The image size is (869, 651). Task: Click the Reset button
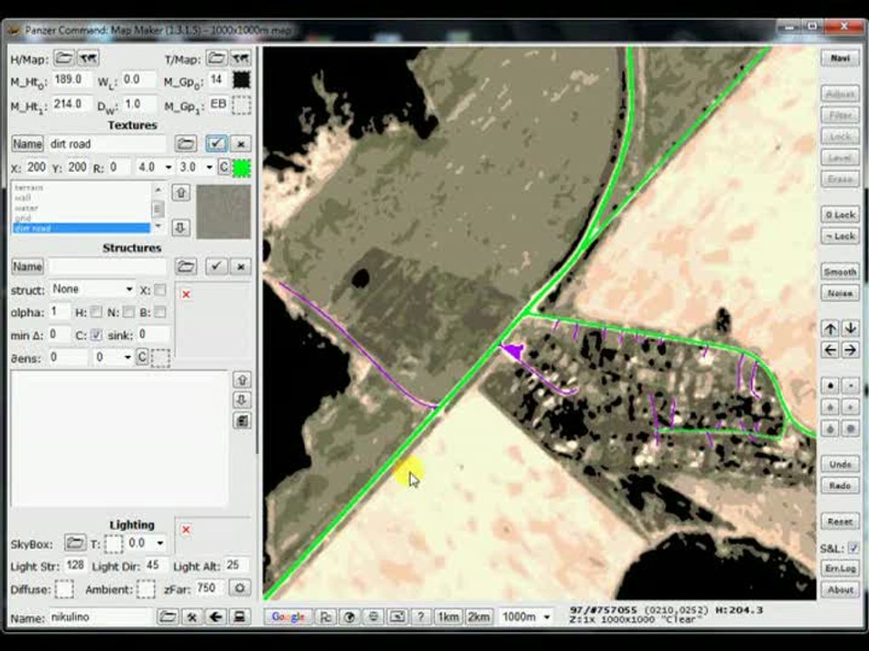pos(840,522)
